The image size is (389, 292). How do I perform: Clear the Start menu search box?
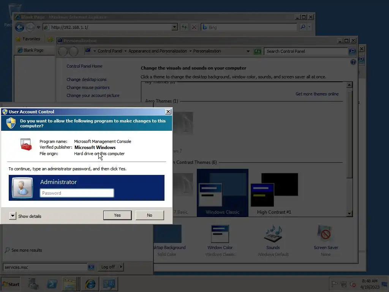[x=91, y=267]
